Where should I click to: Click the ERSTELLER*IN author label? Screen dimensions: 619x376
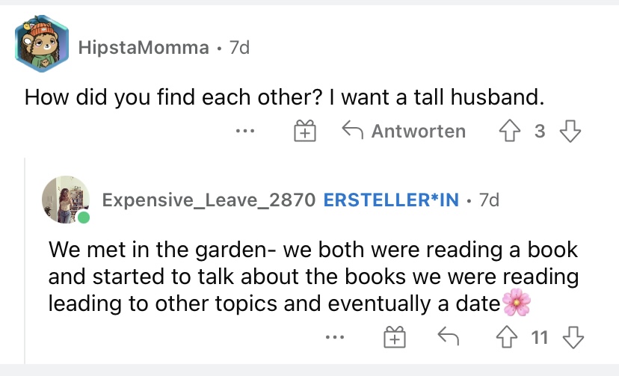pyautogui.click(x=391, y=200)
